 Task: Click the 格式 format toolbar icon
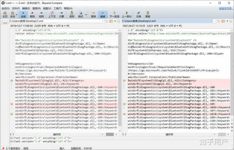point(81,15)
